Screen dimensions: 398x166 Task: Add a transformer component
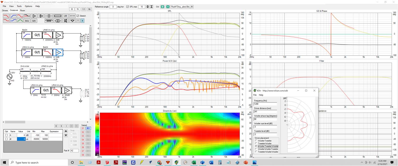pyautogui.click(x=58, y=20)
